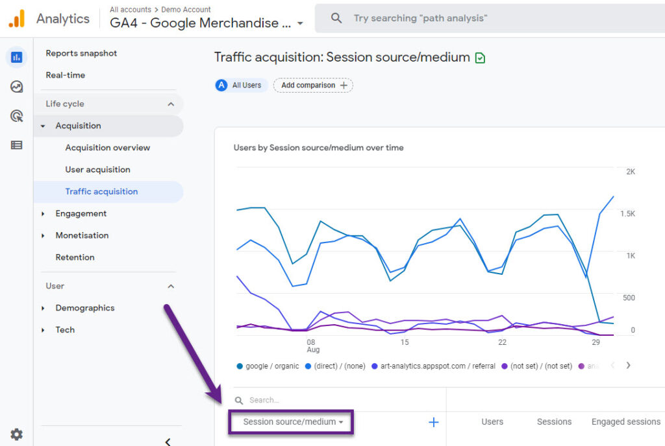Collapse the User section

click(171, 287)
